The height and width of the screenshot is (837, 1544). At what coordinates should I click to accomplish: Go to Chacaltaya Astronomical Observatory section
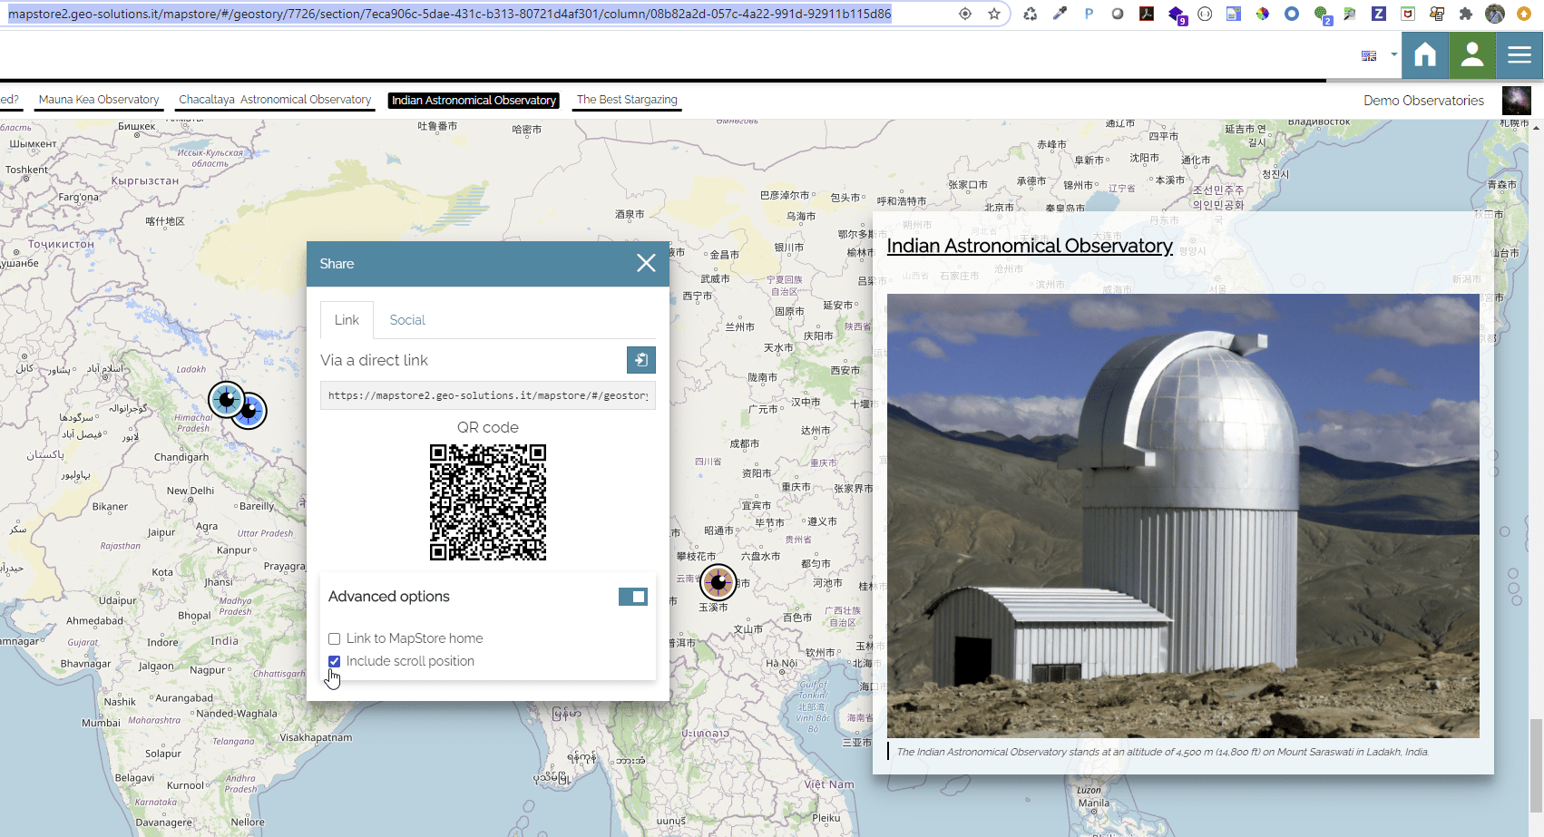(275, 100)
